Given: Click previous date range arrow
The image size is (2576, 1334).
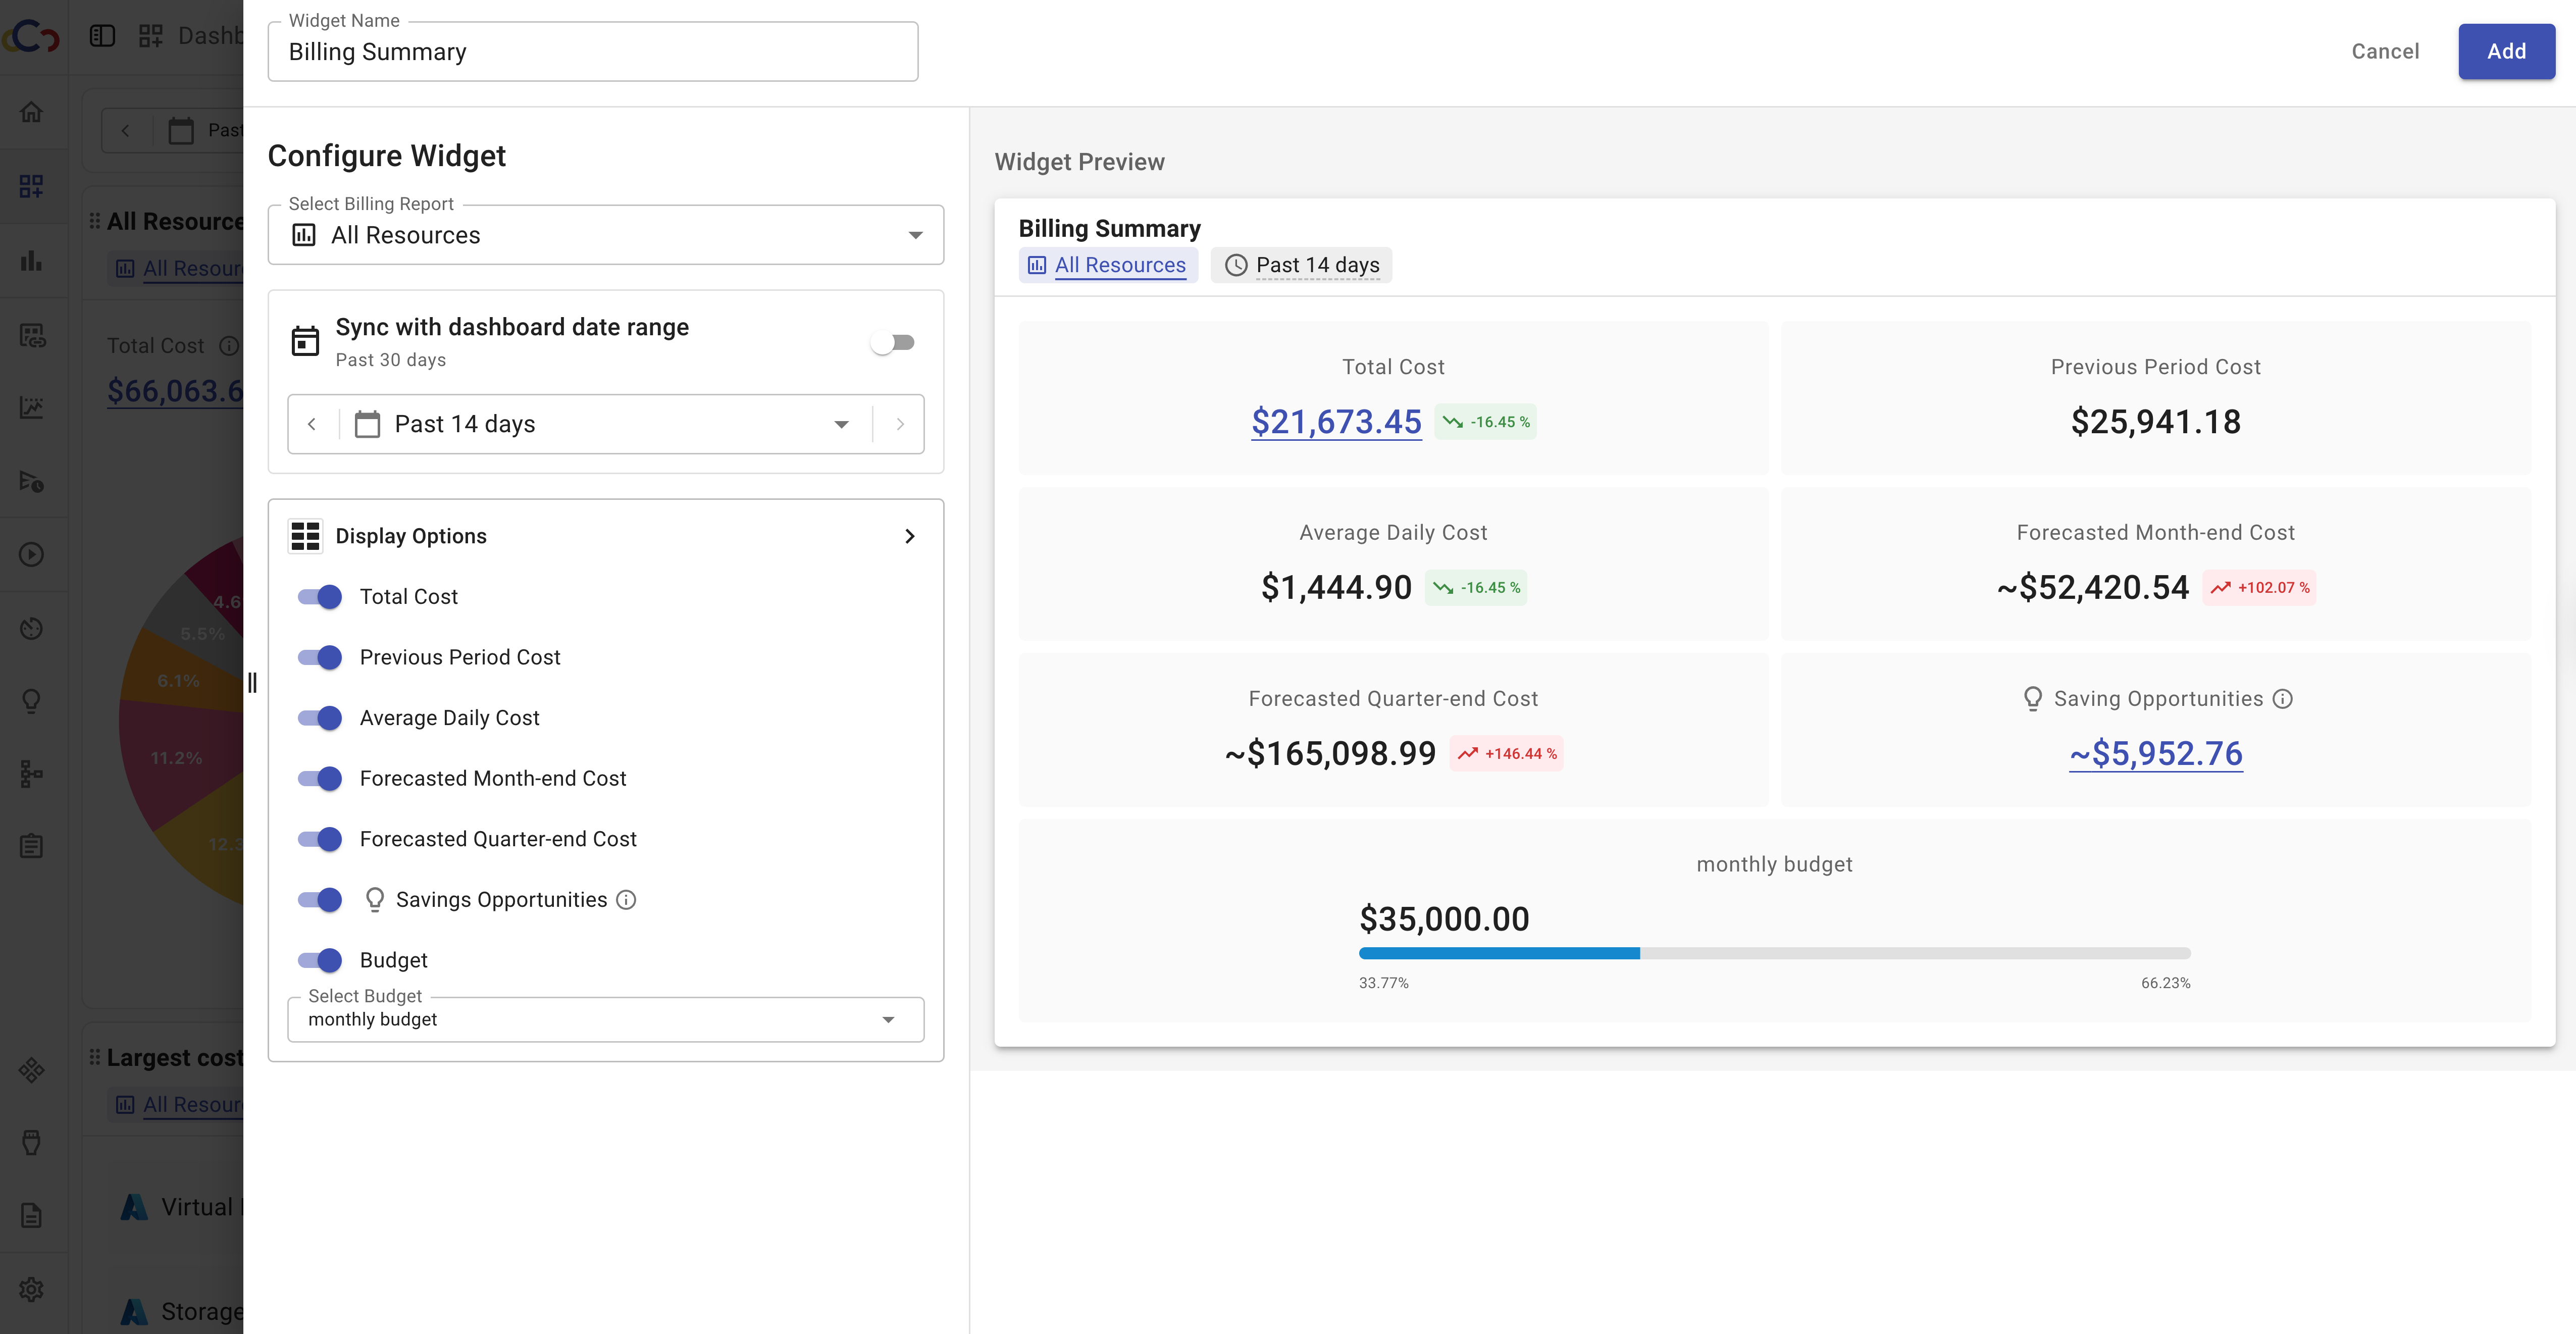Looking at the screenshot, I should coord(312,424).
